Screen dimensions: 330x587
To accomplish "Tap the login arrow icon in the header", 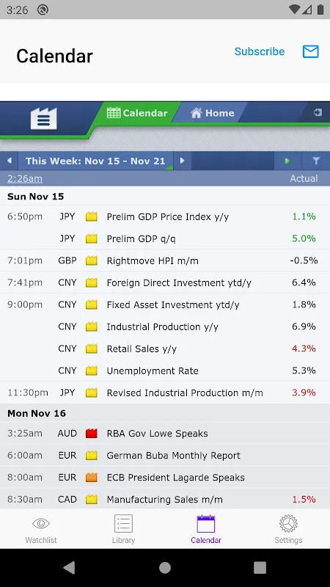I will click(318, 112).
